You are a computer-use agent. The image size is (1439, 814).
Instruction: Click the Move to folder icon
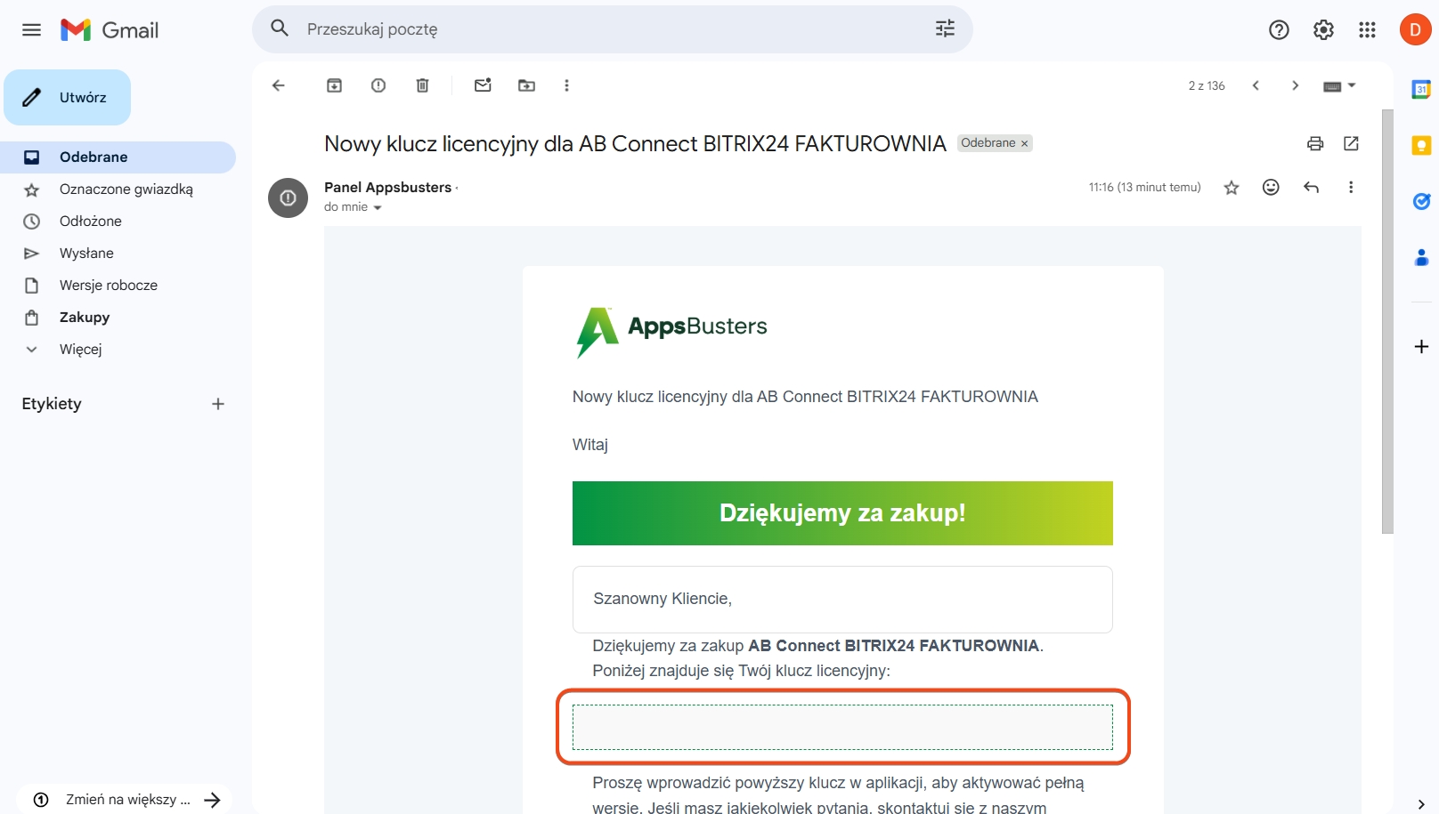click(526, 85)
